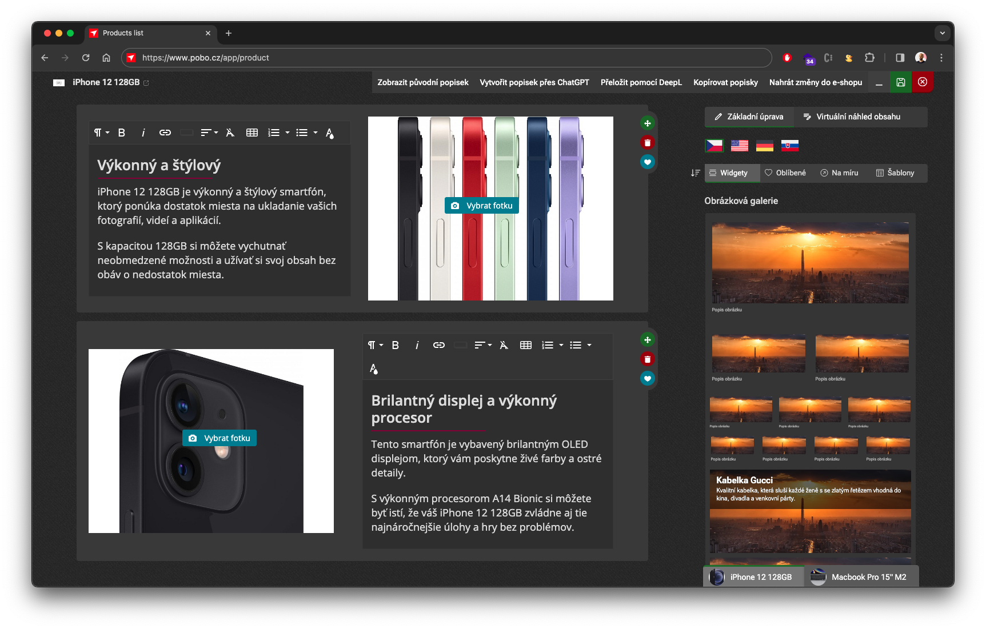Toggle bold in first text block toolbar
This screenshot has width=986, height=629.
[x=121, y=133]
